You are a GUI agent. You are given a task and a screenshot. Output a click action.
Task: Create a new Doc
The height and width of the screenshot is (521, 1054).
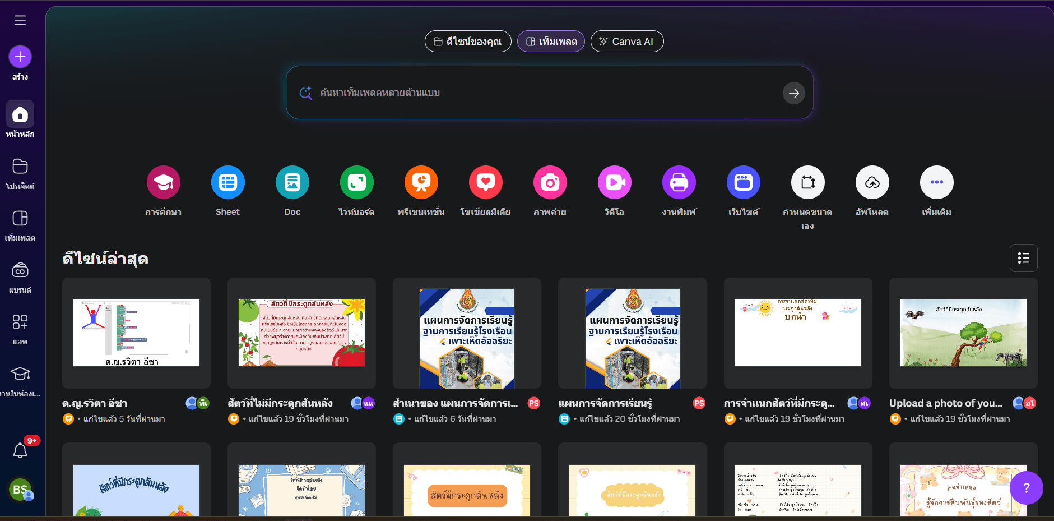(x=292, y=182)
